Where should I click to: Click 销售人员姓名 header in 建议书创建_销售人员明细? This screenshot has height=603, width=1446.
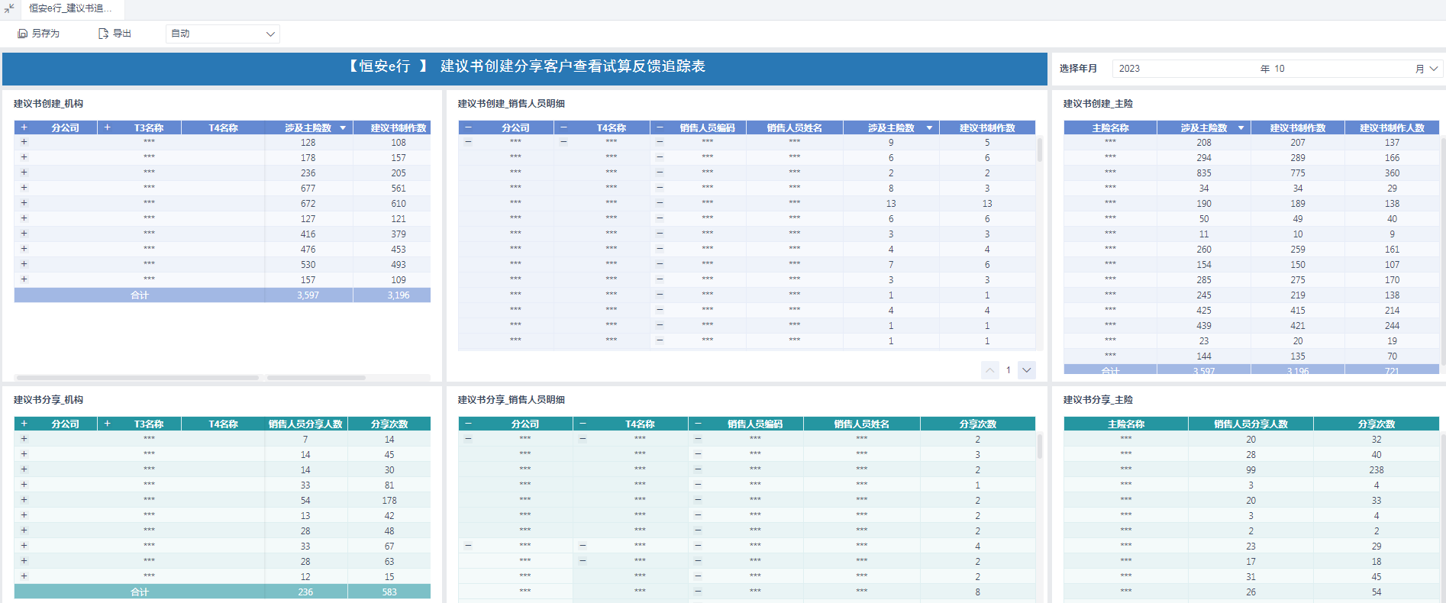pos(795,128)
